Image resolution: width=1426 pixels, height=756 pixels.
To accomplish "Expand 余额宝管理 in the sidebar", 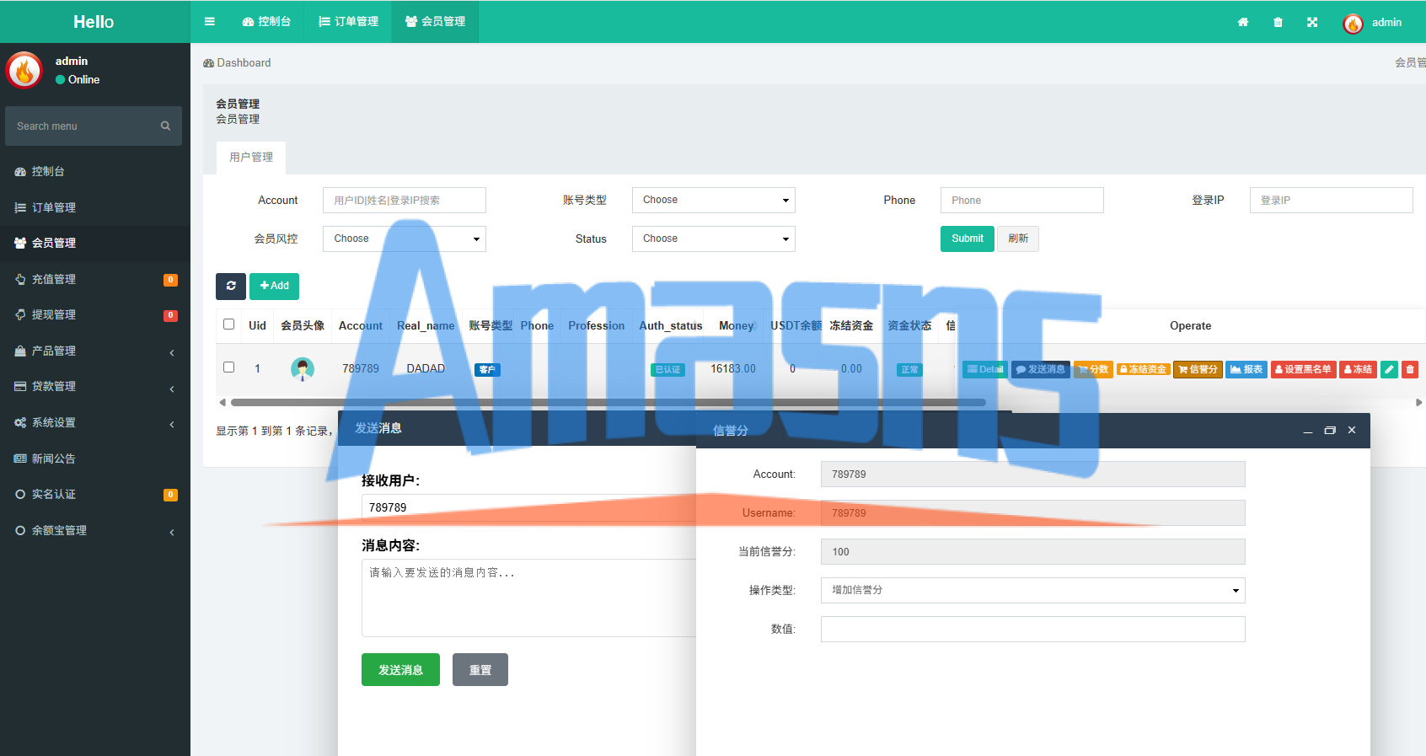I will point(95,530).
